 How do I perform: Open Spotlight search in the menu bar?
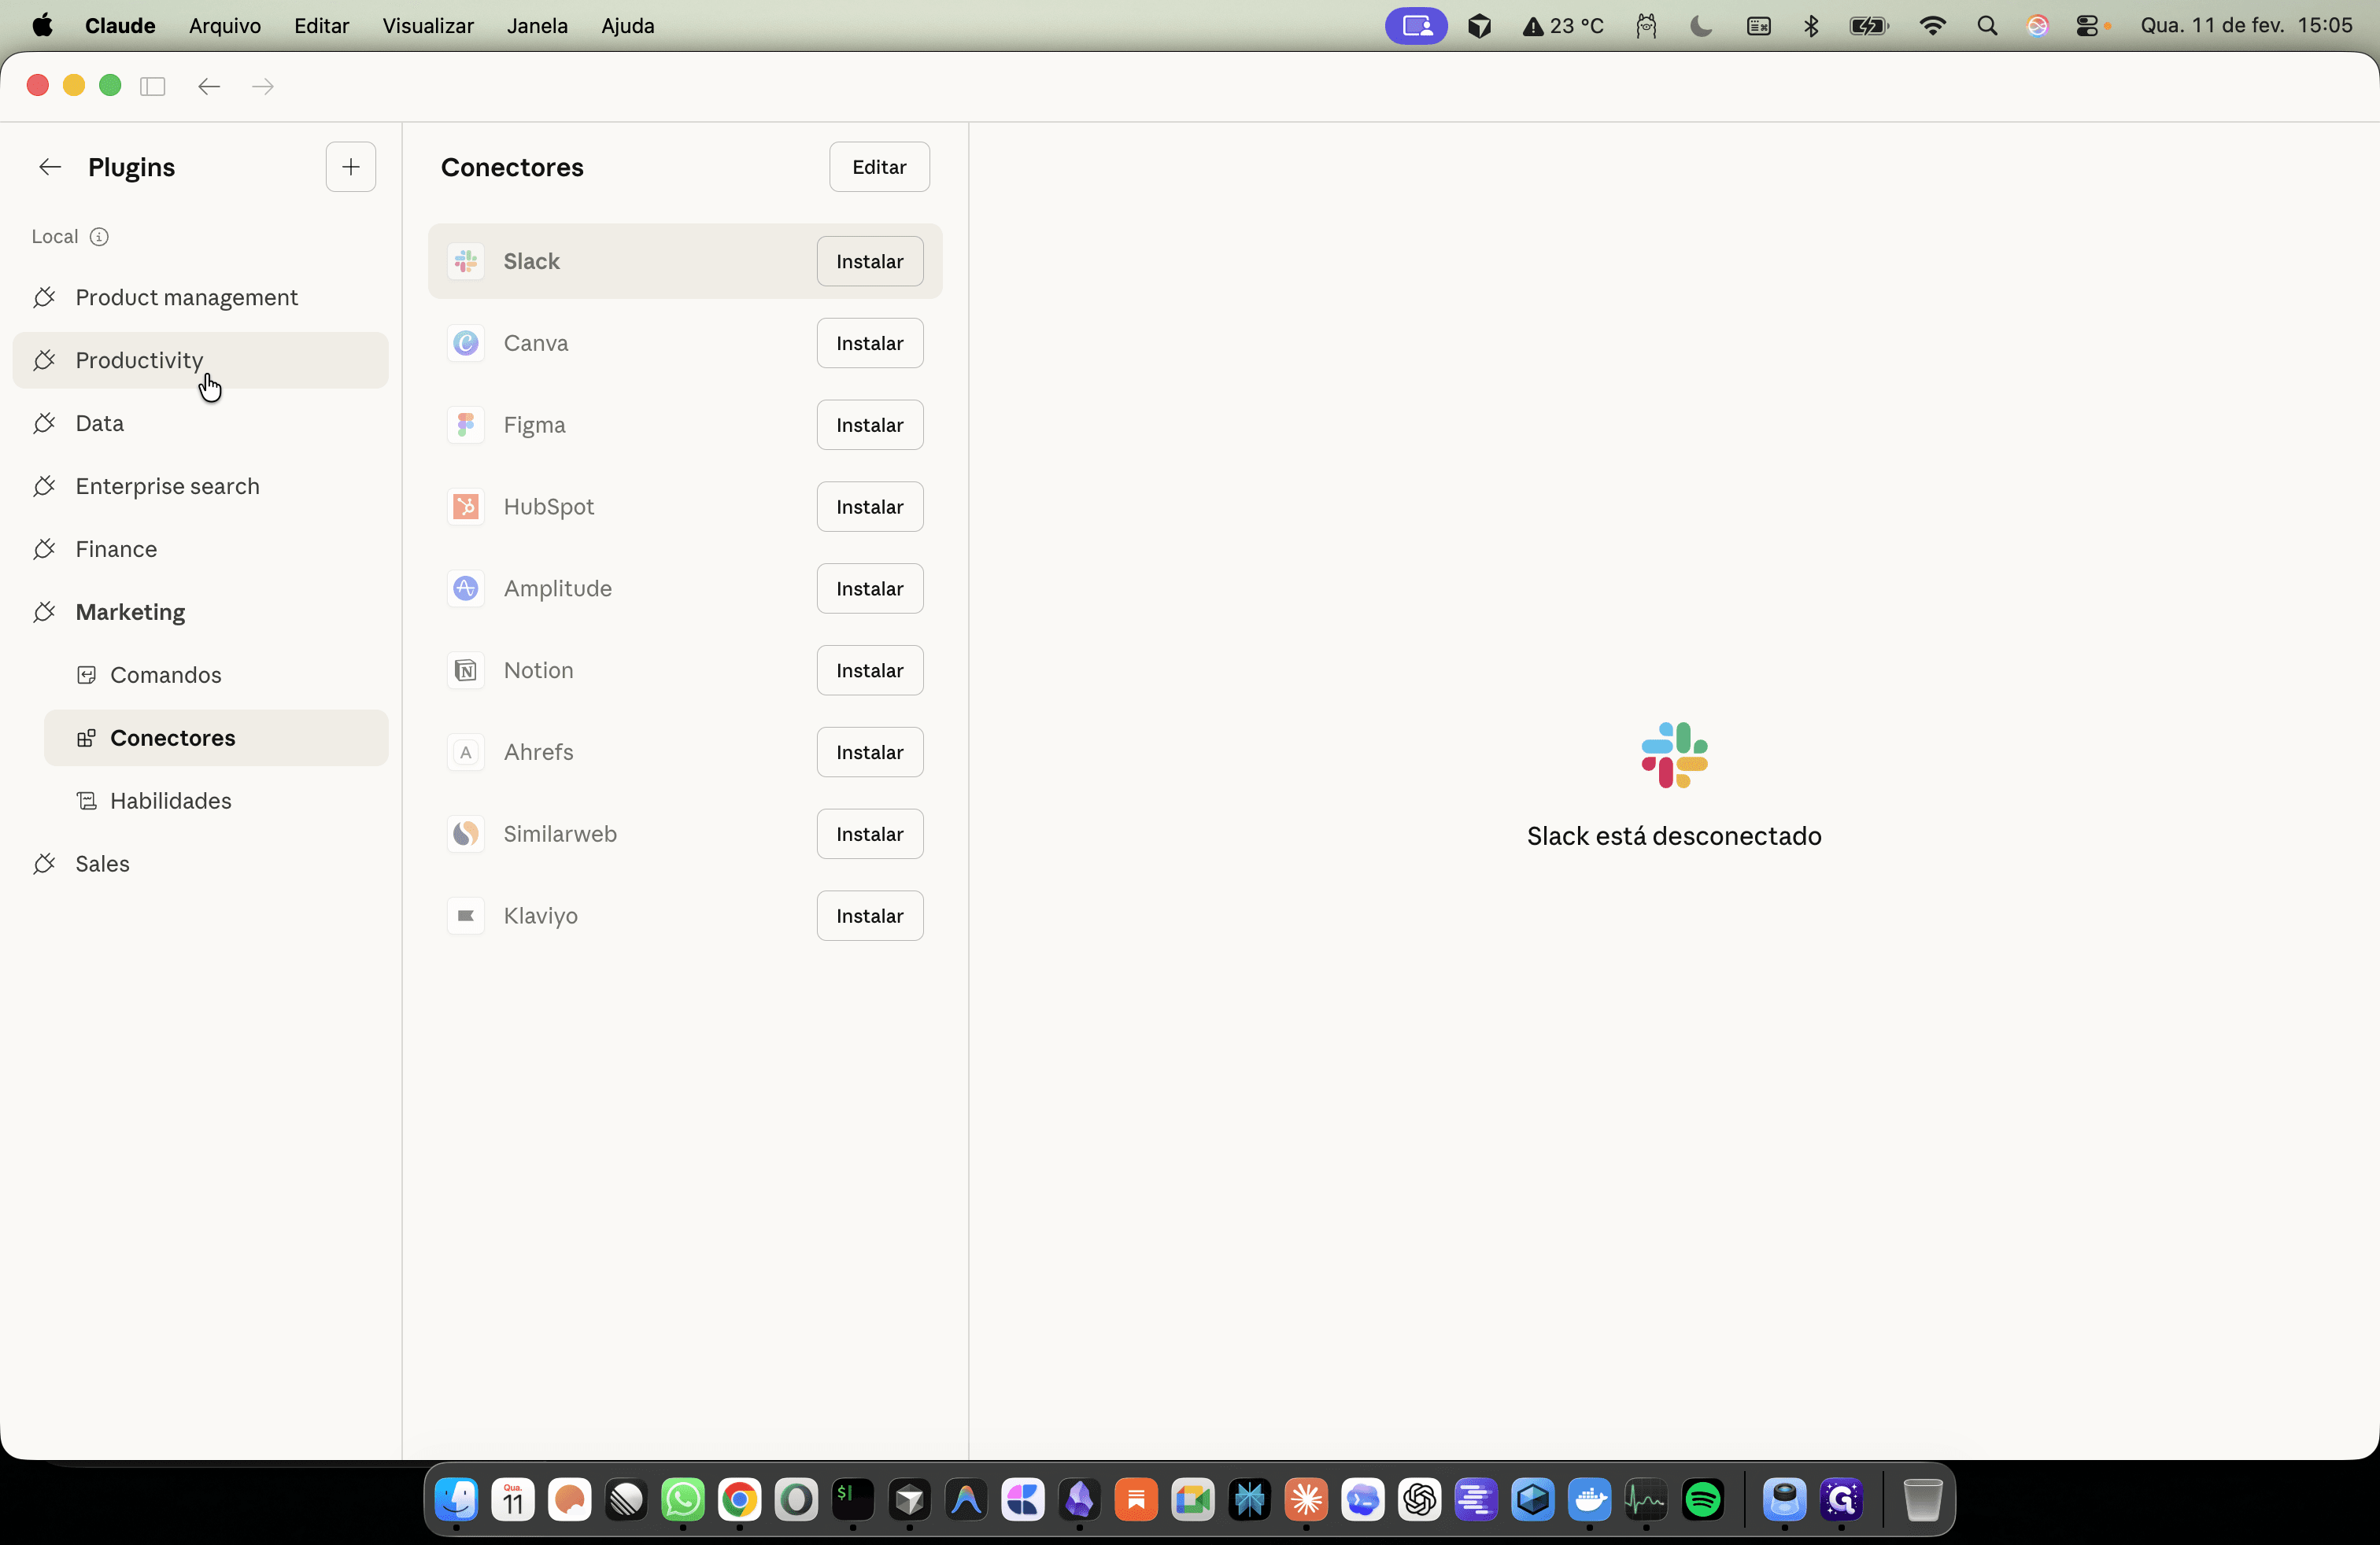pos(1987,26)
